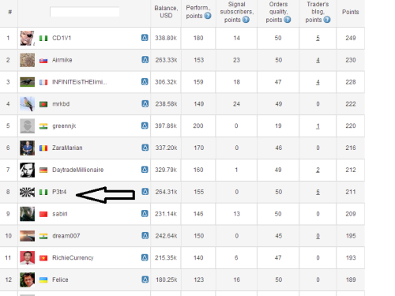This screenshot has height=296, width=395.
Task: Click into the trader name search field
Action: 85,12
